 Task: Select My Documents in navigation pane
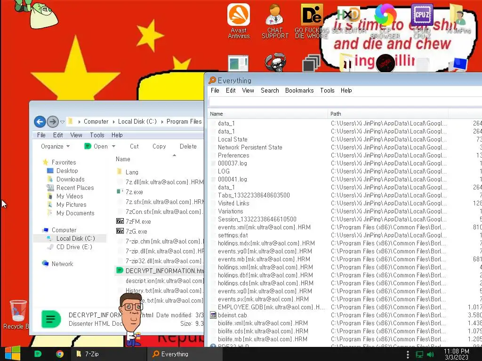pos(75,213)
